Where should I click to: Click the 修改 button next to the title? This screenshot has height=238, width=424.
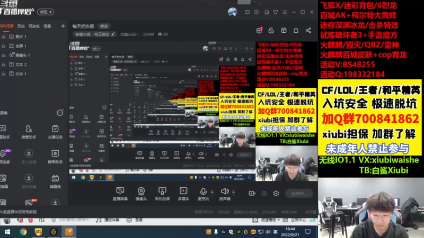pos(104,26)
